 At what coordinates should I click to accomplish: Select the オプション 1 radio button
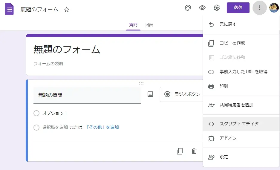(x=36, y=113)
